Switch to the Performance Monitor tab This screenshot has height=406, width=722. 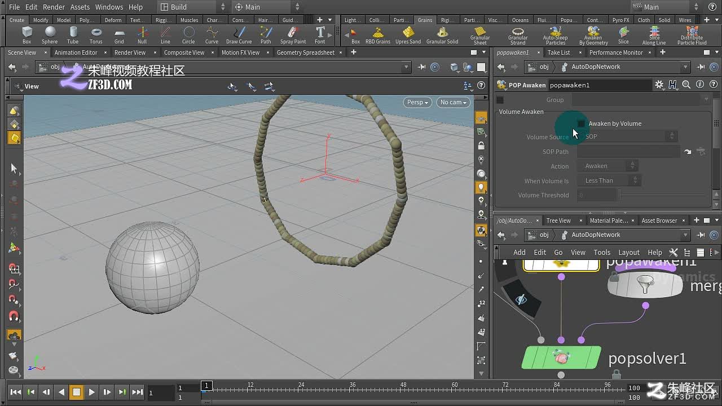616,52
